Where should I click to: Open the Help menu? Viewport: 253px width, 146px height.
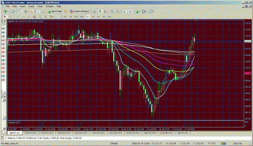[x=59, y=6]
